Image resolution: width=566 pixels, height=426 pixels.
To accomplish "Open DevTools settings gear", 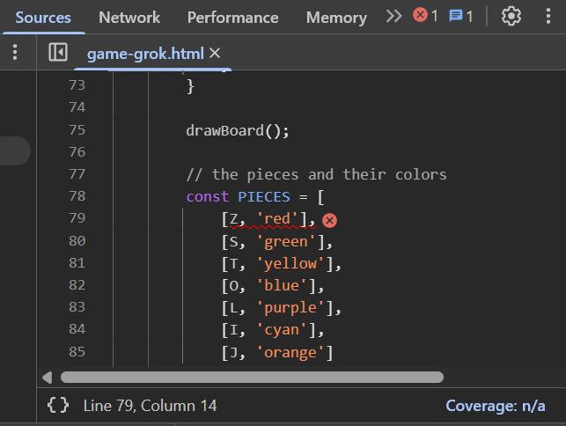I will pyautogui.click(x=511, y=16).
